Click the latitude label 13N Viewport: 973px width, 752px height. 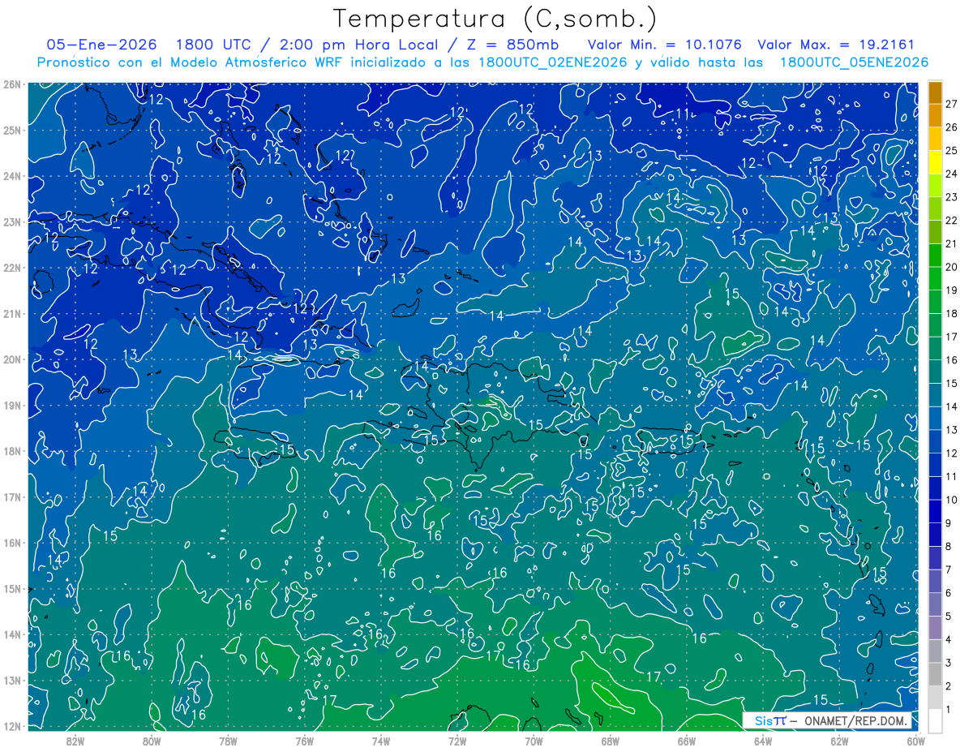point(11,681)
